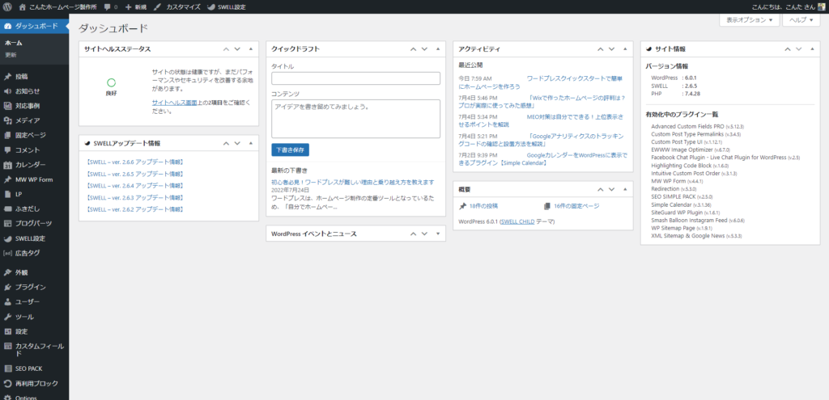Click the 固定ページ pages icon
The height and width of the screenshot is (400, 829).
(x=8, y=135)
